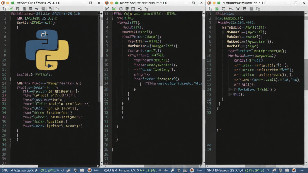Click the new file icon in left Emacs toolbar
This screenshot has height=173, width=308.
pos(4,9)
